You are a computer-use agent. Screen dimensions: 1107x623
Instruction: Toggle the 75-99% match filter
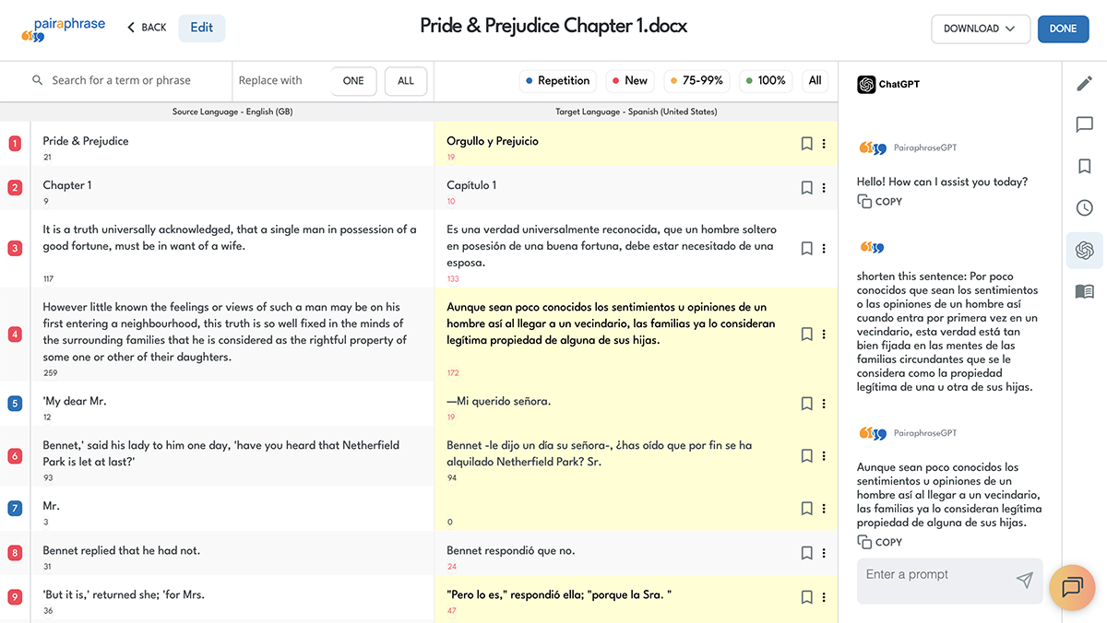pos(696,81)
